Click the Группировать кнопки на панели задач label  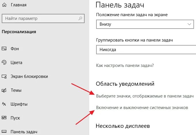point(134,40)
